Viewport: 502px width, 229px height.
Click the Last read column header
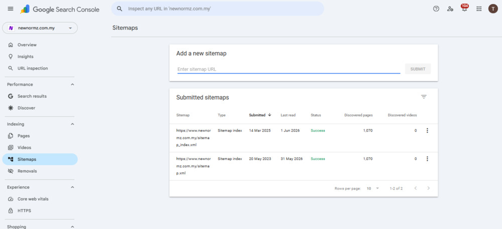tap(288, 115)
